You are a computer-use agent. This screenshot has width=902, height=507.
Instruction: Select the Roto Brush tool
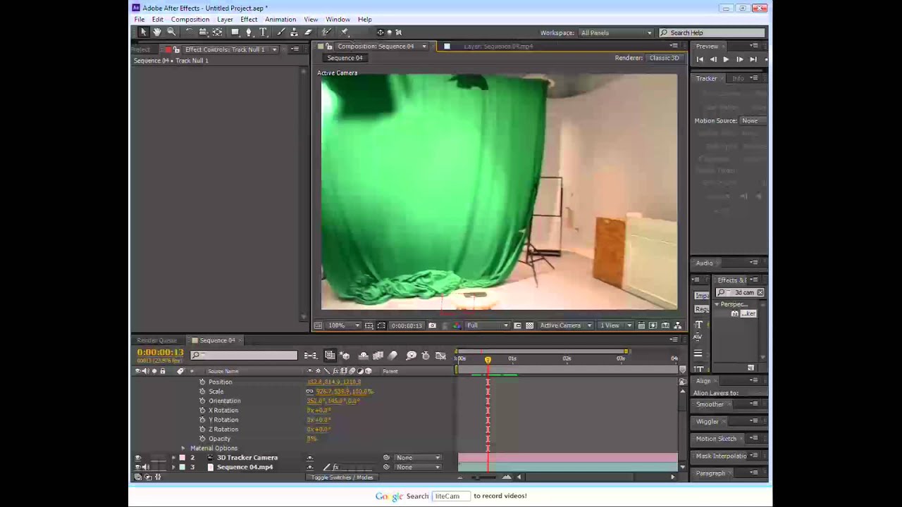326,32
